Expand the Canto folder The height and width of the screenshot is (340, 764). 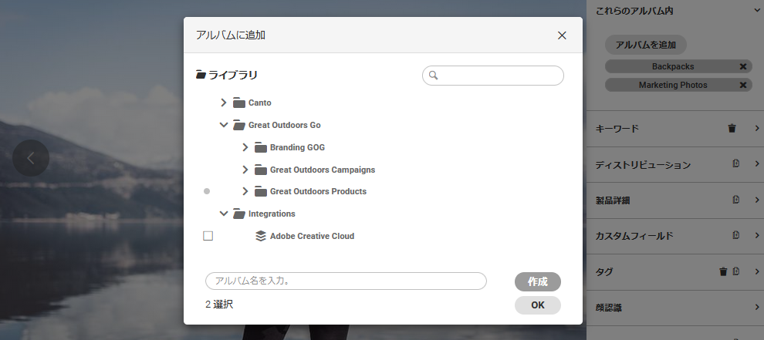(x=224, y=103)
